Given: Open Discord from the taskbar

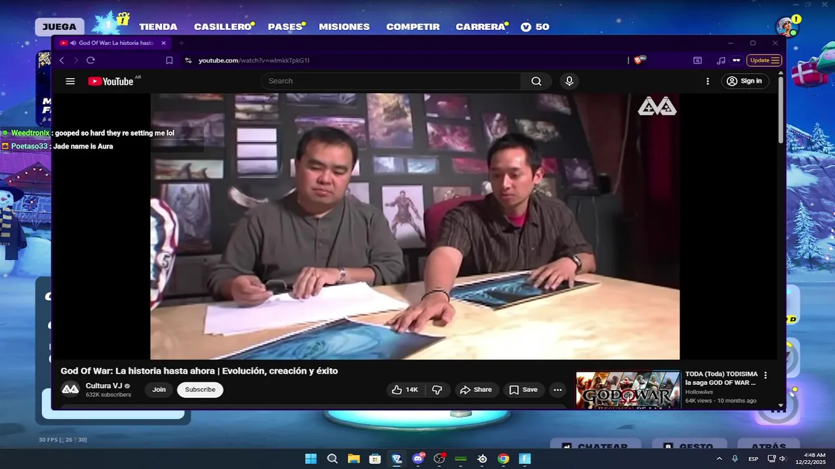Looking at the screenshot, I should click(418, 459).
